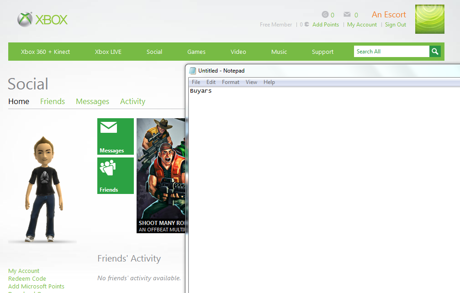
Task: Switch to the Friends tab
Action: coord(53,101)
